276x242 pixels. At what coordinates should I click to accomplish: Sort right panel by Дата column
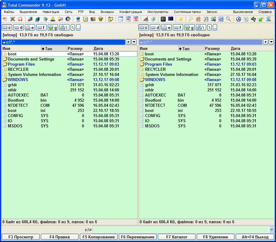[252, 48]
